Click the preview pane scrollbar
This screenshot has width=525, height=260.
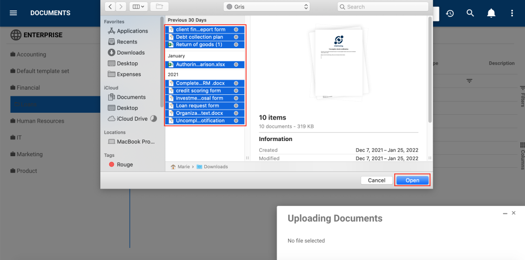429,70
